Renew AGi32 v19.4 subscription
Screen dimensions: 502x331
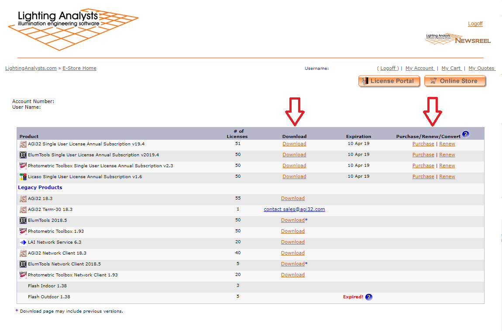click(447, 144)
